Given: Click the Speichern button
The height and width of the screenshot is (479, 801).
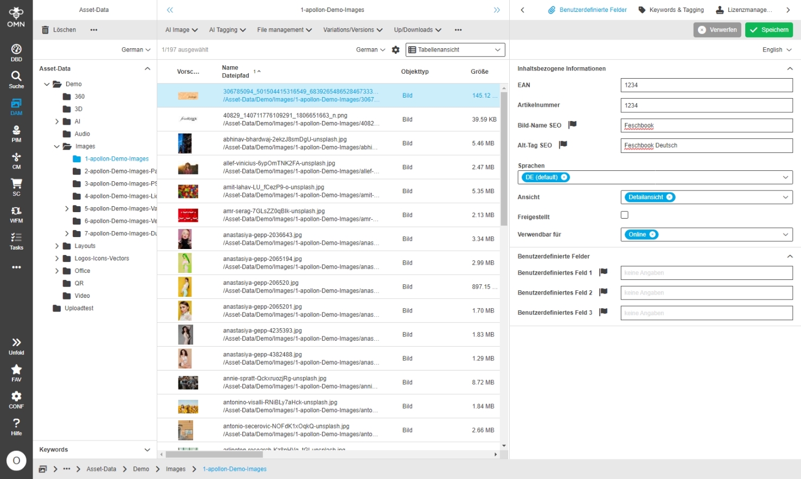Looking at the screenshot, I should [768, 30].
